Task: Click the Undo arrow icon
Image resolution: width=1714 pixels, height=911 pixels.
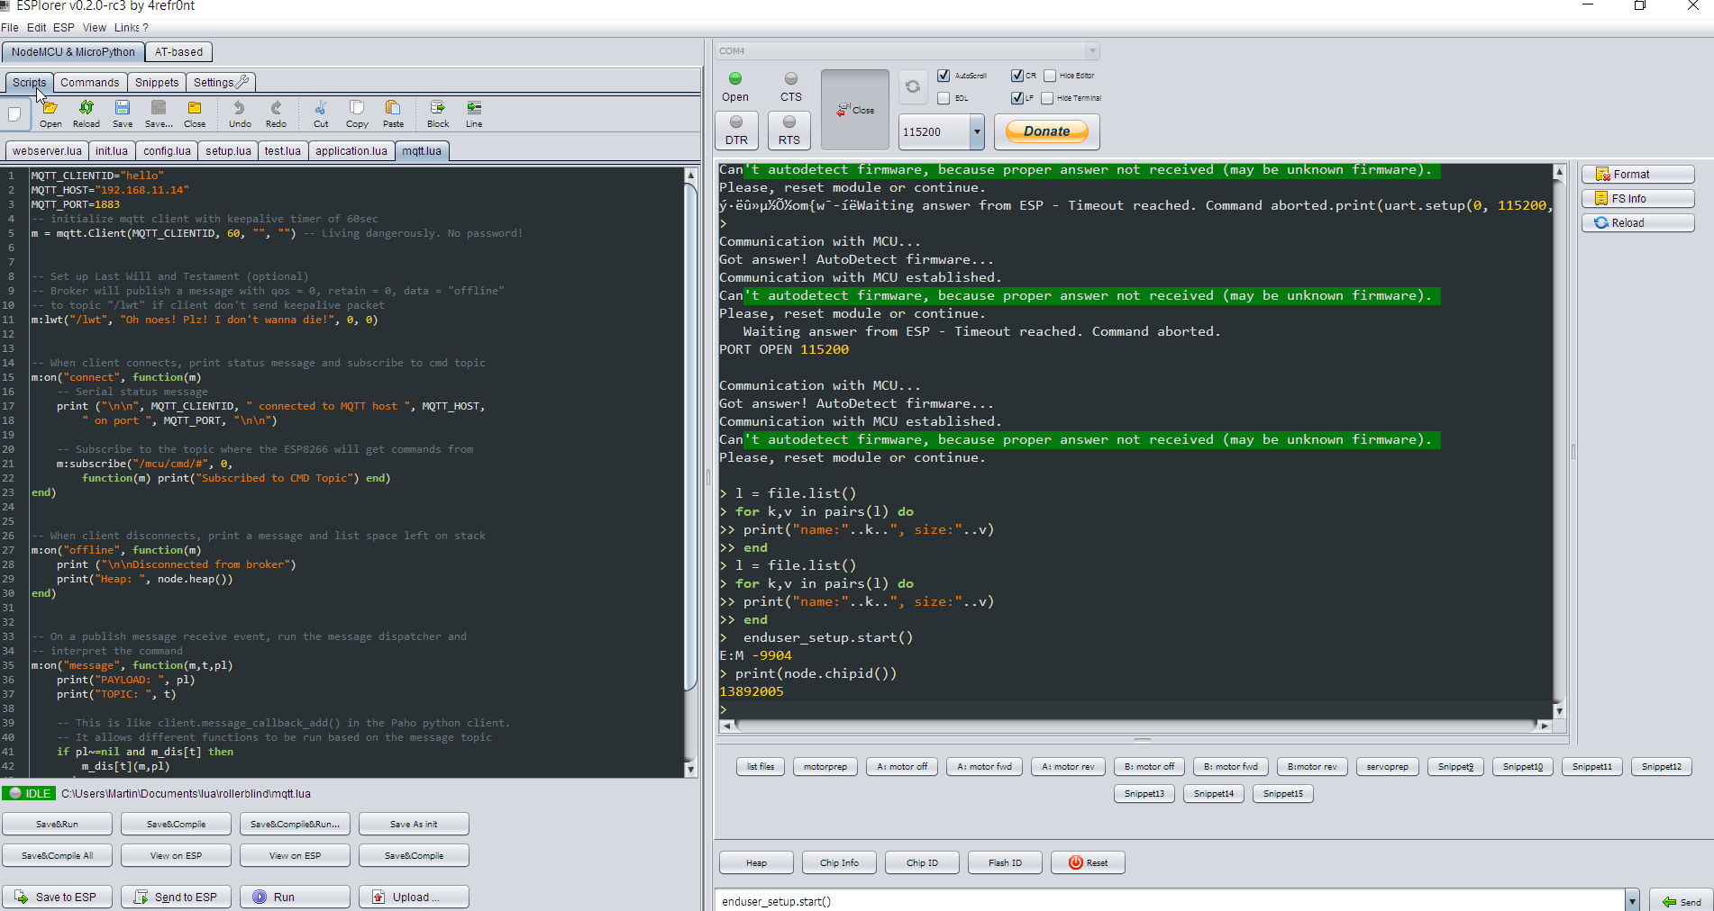Action: coord(240,109)
